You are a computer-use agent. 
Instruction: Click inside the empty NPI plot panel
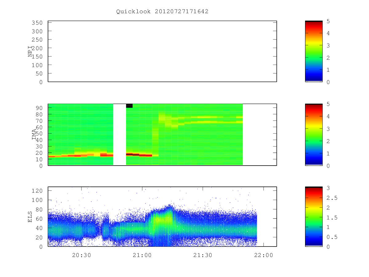click(162, 51)
